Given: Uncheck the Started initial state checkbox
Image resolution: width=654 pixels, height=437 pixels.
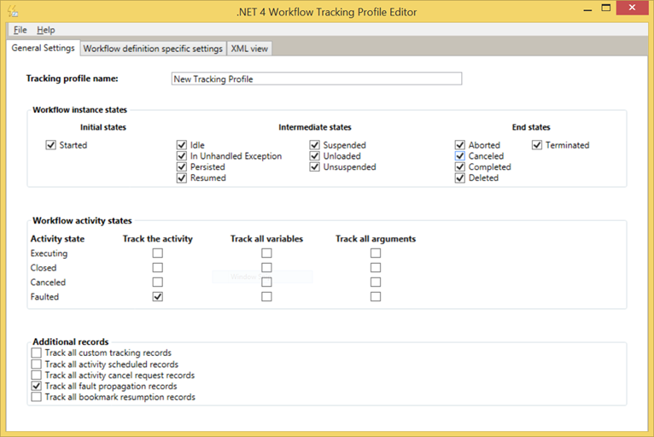Looking at the screenshot, I should point(51,145).
